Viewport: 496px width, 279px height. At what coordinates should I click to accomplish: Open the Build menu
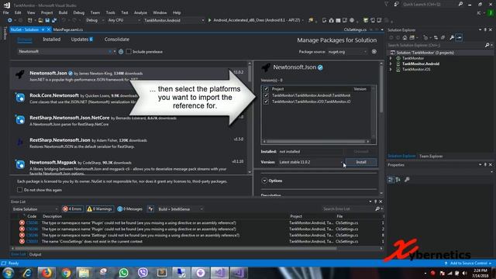(63, 12)
